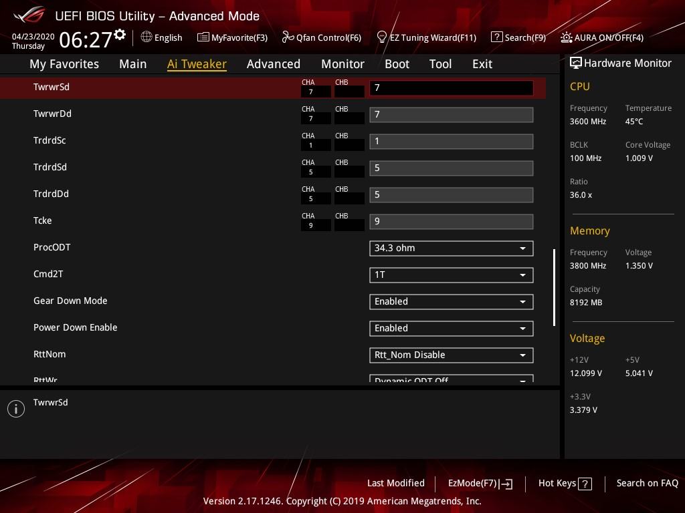This screenshot has width=685, height=513.
Task: Click the Tcke value field
Action: (x=452, y=222)
